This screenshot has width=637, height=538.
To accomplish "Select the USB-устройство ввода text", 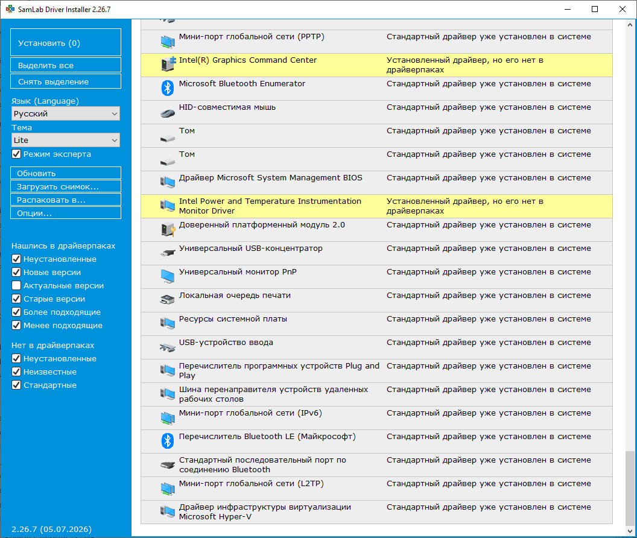I will 226,343.
